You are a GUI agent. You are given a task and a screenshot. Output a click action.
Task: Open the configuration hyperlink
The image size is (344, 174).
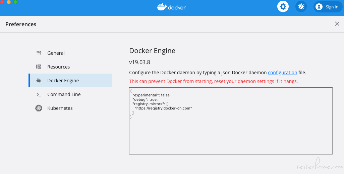[283, 73]
